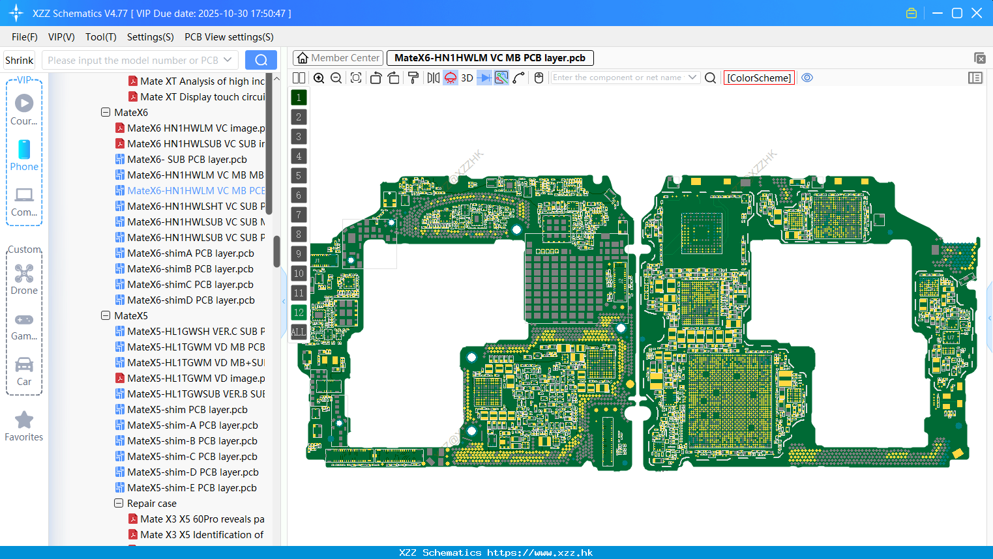The width and height of the screenshot is (993, 559).
Task: Rotate board counterclockwise
Action: pos(376,78)
